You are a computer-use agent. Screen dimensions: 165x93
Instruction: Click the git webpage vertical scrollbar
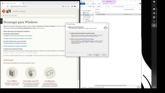tap(79, 45)
